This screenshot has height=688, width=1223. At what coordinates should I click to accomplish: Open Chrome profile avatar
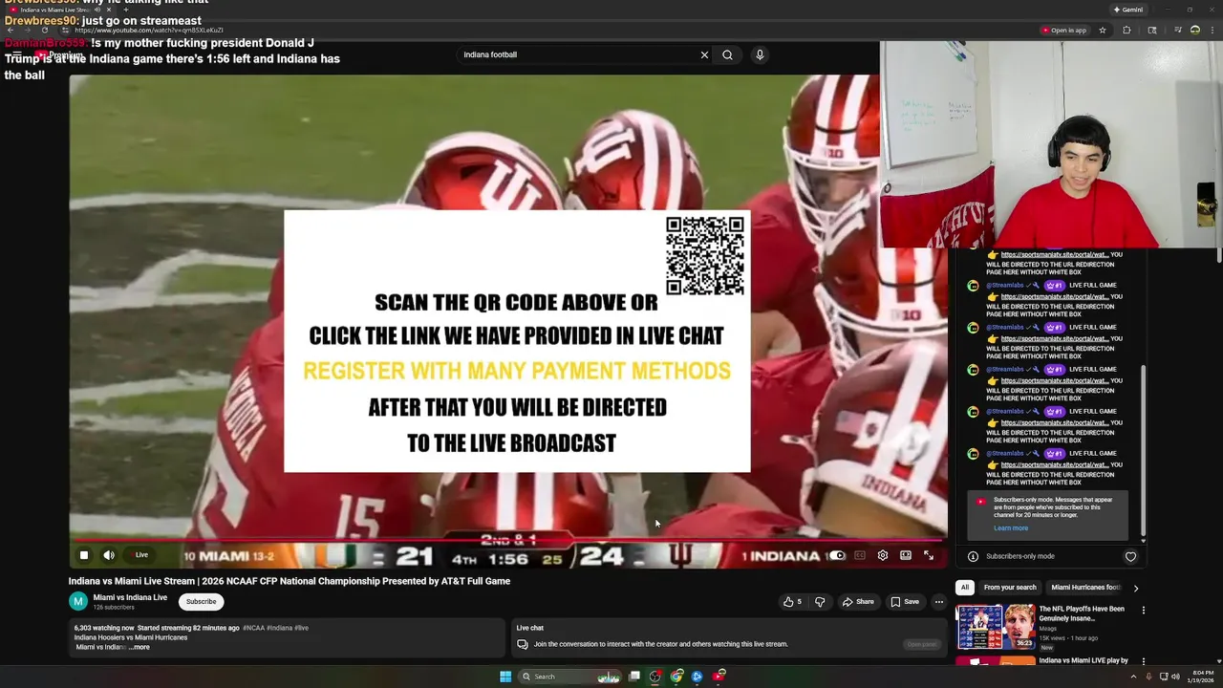click(1194, 31)
